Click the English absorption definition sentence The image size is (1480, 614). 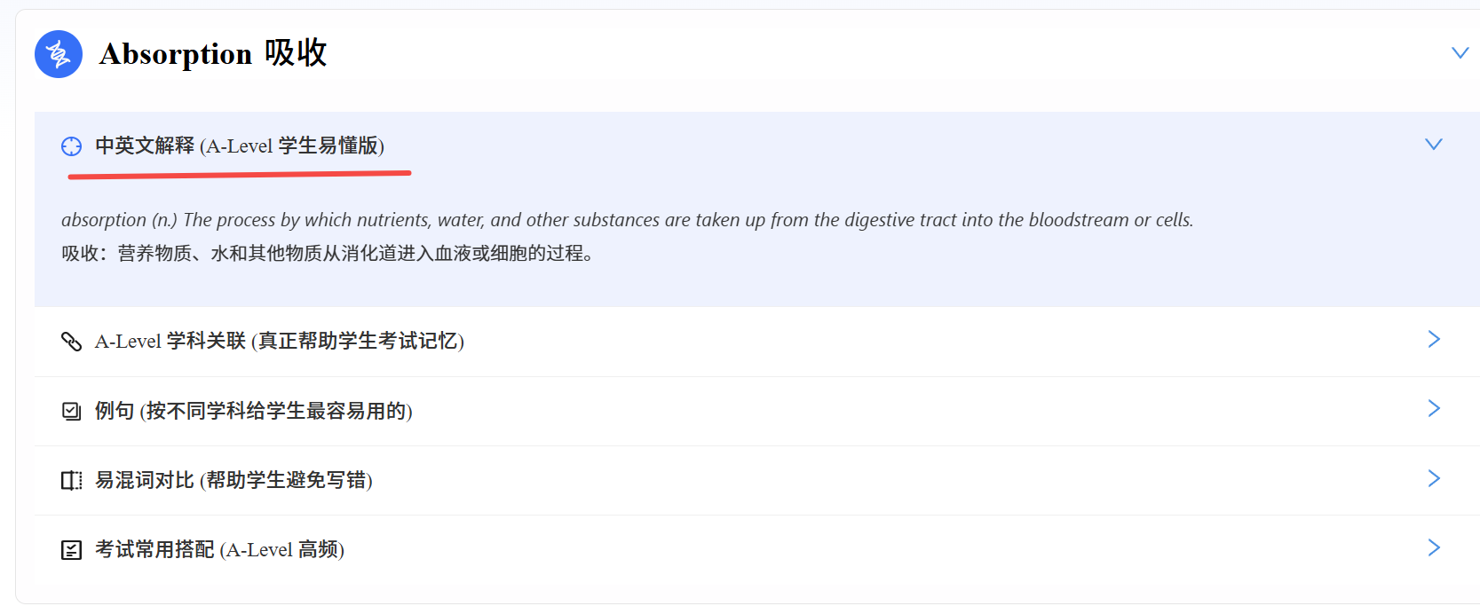tap(627, 220)
